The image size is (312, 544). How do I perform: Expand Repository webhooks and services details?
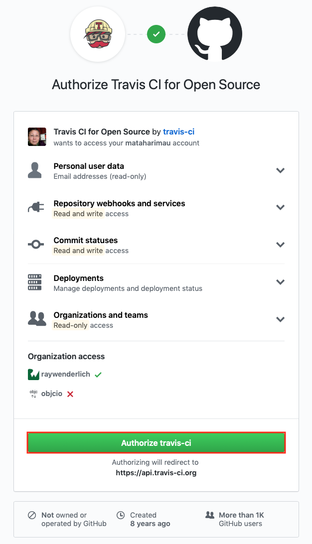click(280, 208)
